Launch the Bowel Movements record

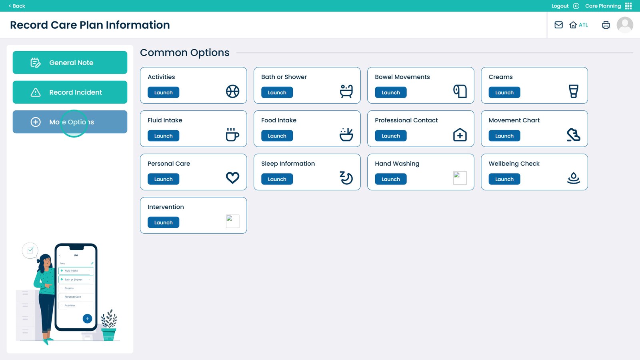click(390, 92)
